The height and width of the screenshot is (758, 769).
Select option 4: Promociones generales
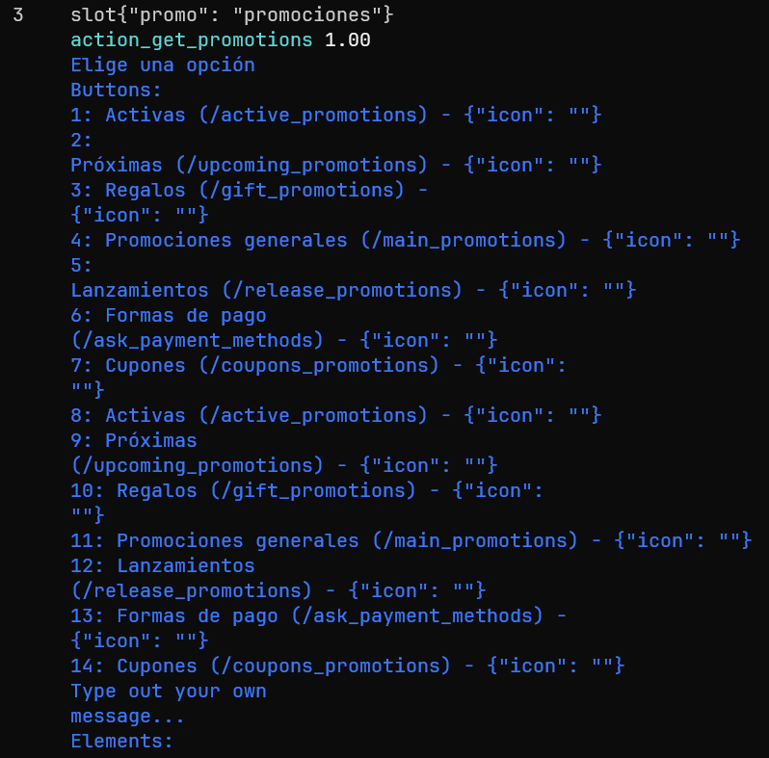(x=405, y=241)
